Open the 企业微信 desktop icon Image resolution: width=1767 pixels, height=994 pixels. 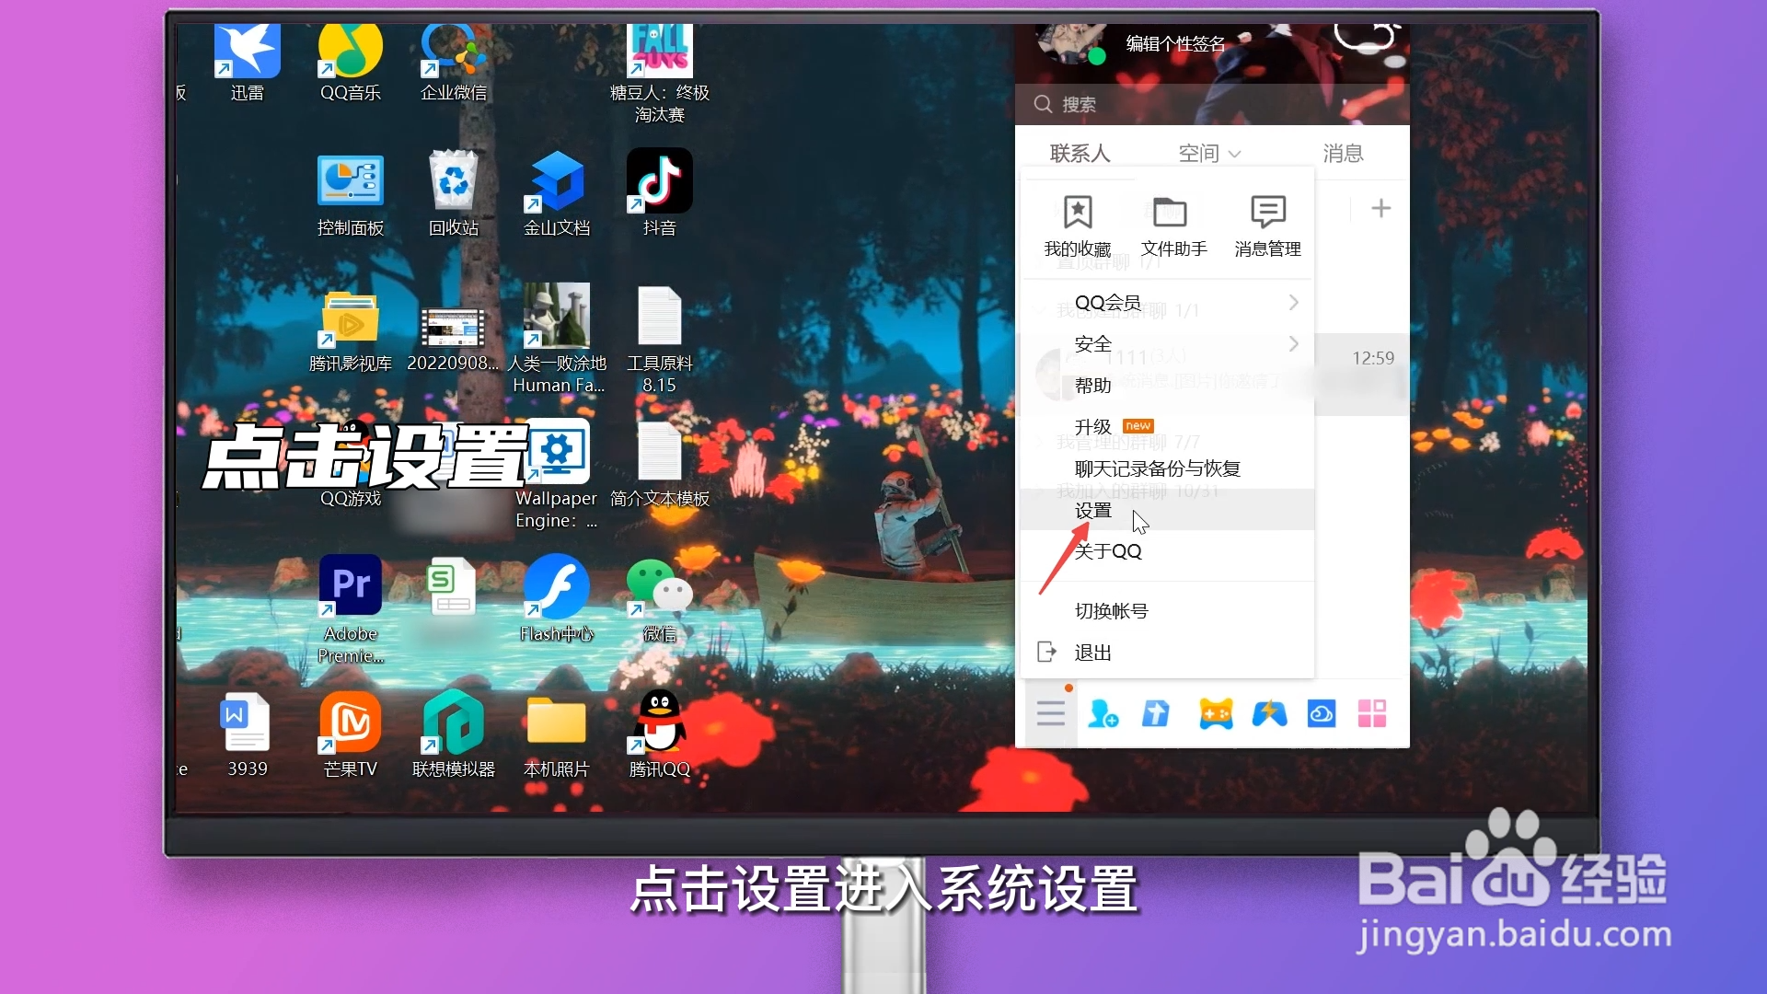(x=454, y=63)
